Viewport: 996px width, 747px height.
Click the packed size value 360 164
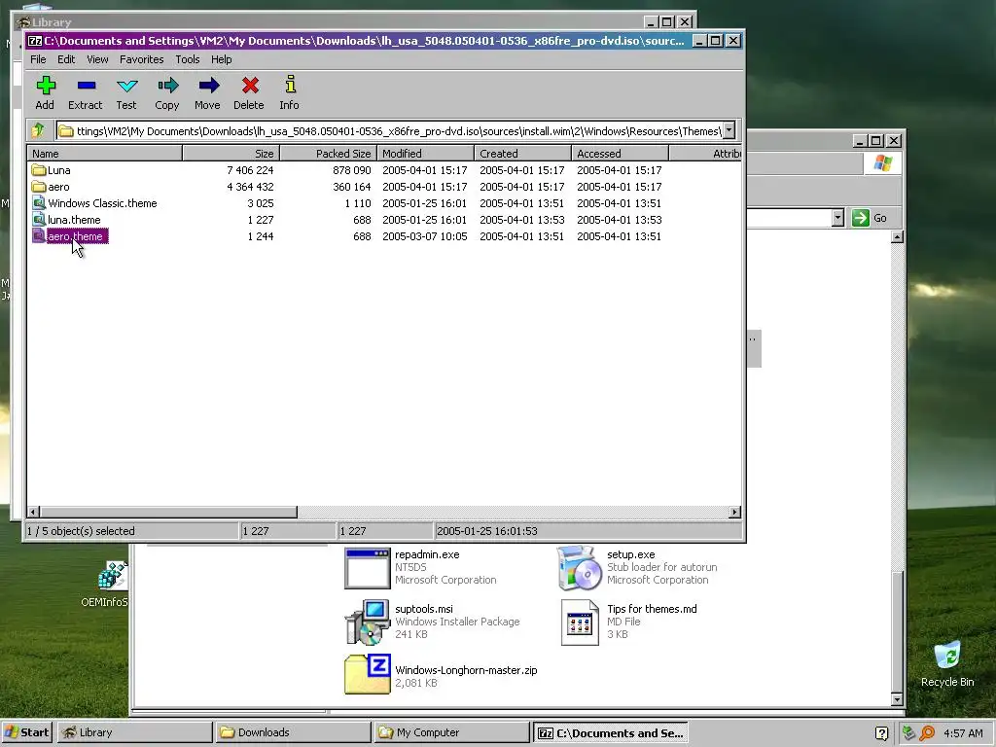pyautogui.click(x=352, y=187)
